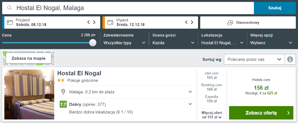Open Lokalizacja Hostal El Nogal dropdown

(x=222, y=43)
